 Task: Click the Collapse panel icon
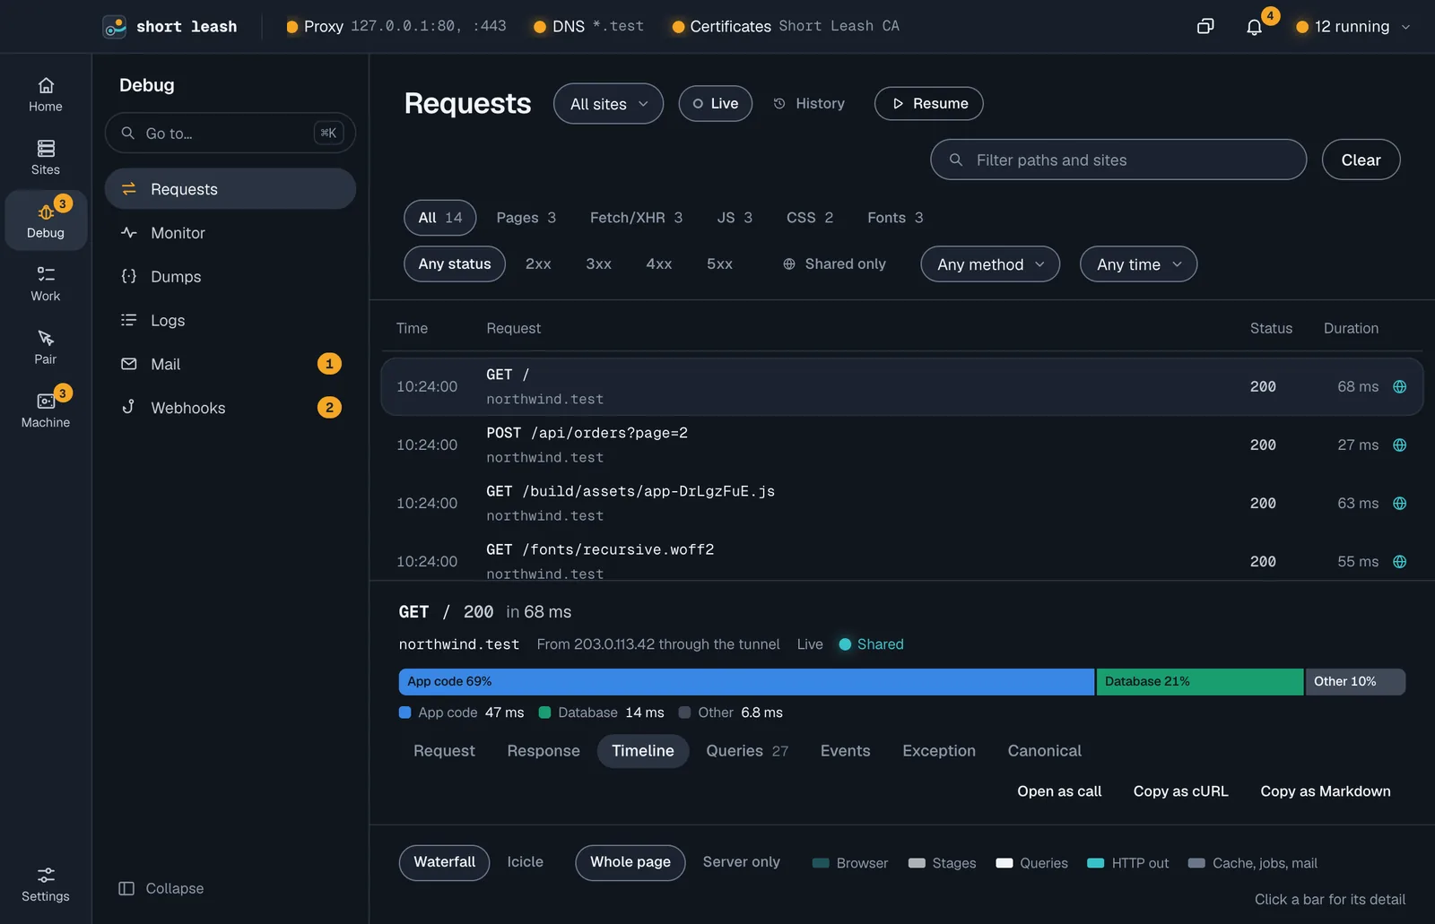pyautogui.click(x=126, y=888)
